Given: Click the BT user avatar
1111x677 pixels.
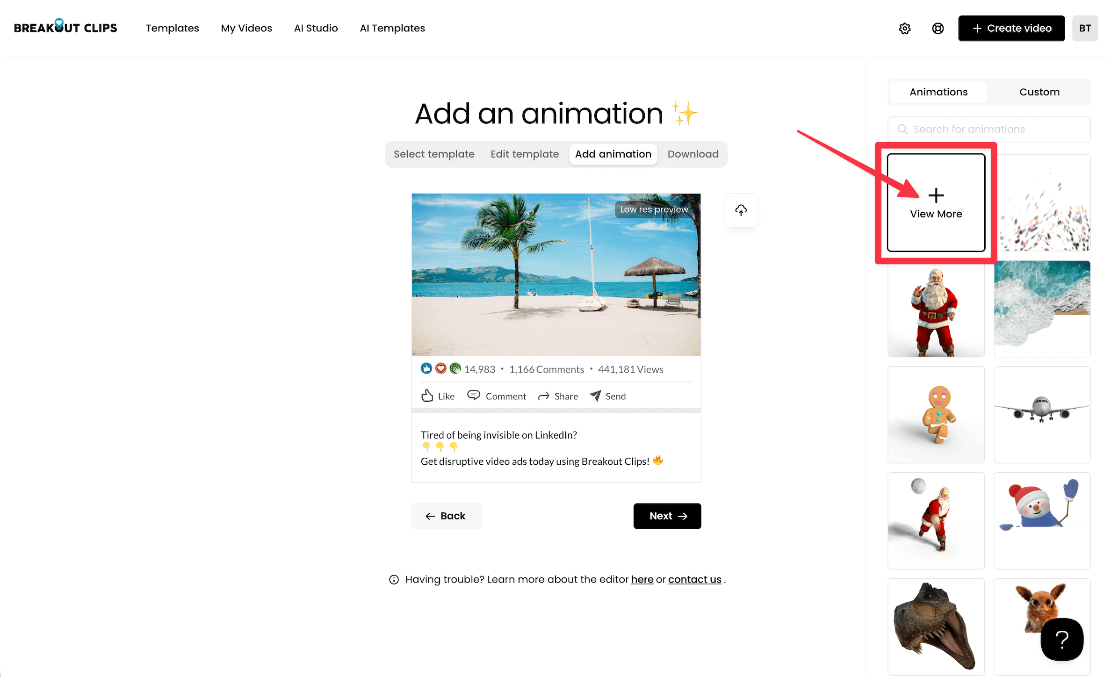Looking at the screenshot, I should (1085, 29).
